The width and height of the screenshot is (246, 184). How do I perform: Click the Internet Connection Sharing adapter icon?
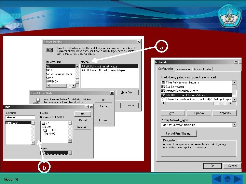click(x=163, y=91)
